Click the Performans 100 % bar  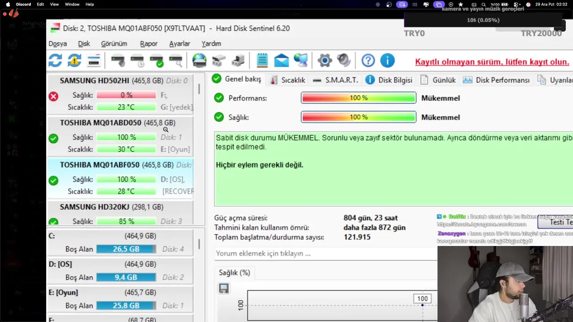pyautogui.click(x=359, y=98)
